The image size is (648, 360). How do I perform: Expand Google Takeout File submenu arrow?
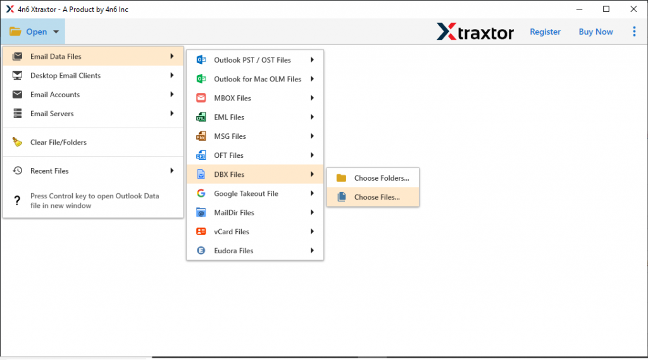point(312,193)
